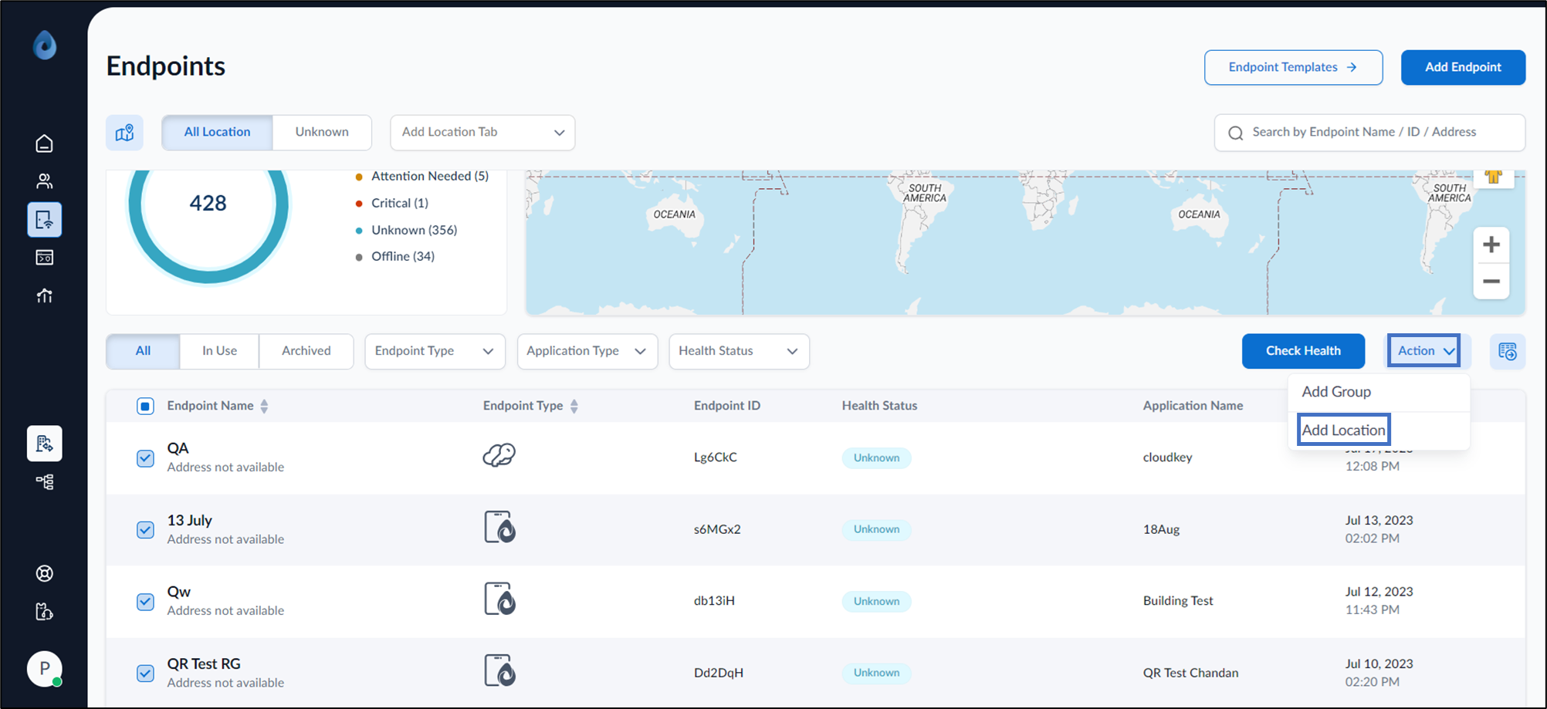The width and height of the screenshot is (1547, 709).
Task: Open the Users icon in sidebar
Action: click(x=45, y=181)
